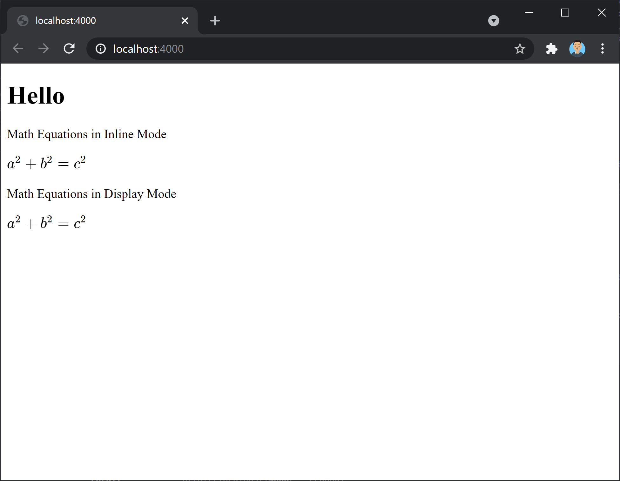Click the text Math Equations in Inline Mode
The width and height of the screenshot is (620, 481).
87,134
